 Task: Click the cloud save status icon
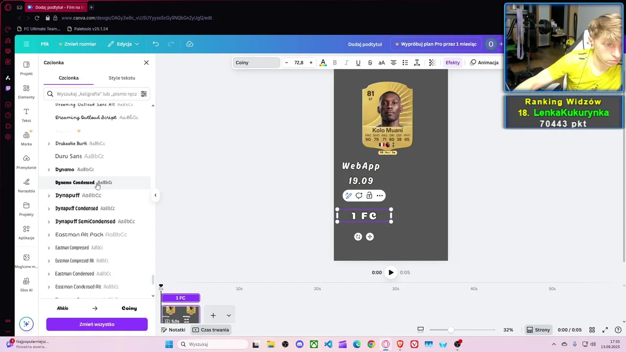(190, 44)
